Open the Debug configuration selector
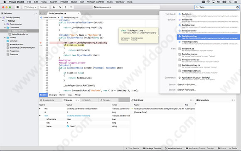 pyautogui.click(x=30, y=7)
